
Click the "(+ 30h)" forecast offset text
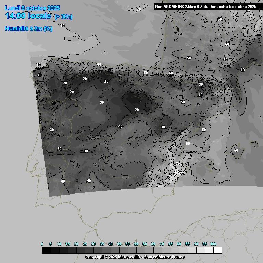point(63,16)
